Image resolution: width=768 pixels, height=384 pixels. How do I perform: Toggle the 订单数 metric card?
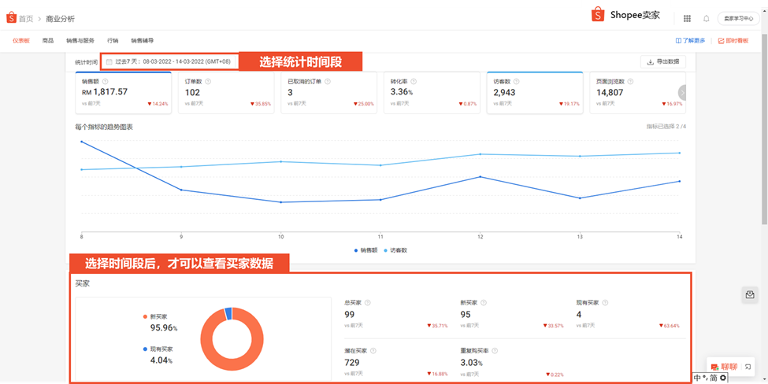[227, 93]
